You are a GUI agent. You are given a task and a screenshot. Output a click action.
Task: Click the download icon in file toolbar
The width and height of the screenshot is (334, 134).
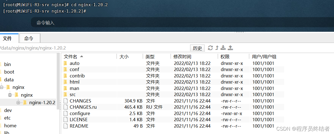(223, 48)
